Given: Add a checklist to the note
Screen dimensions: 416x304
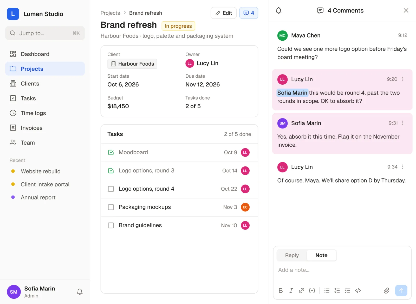Looking at the screenshot, I should coord(347,290).
